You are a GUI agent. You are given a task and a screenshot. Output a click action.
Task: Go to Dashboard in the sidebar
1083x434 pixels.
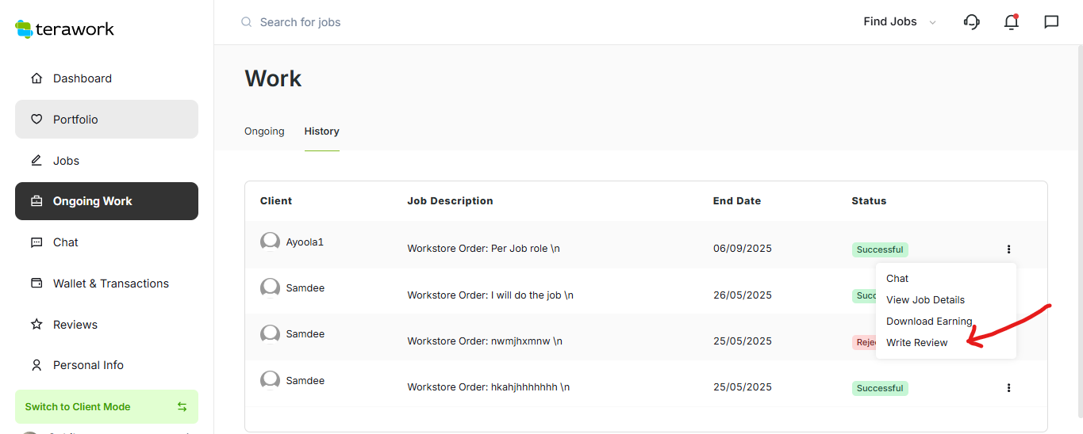(x=82, y=78)
